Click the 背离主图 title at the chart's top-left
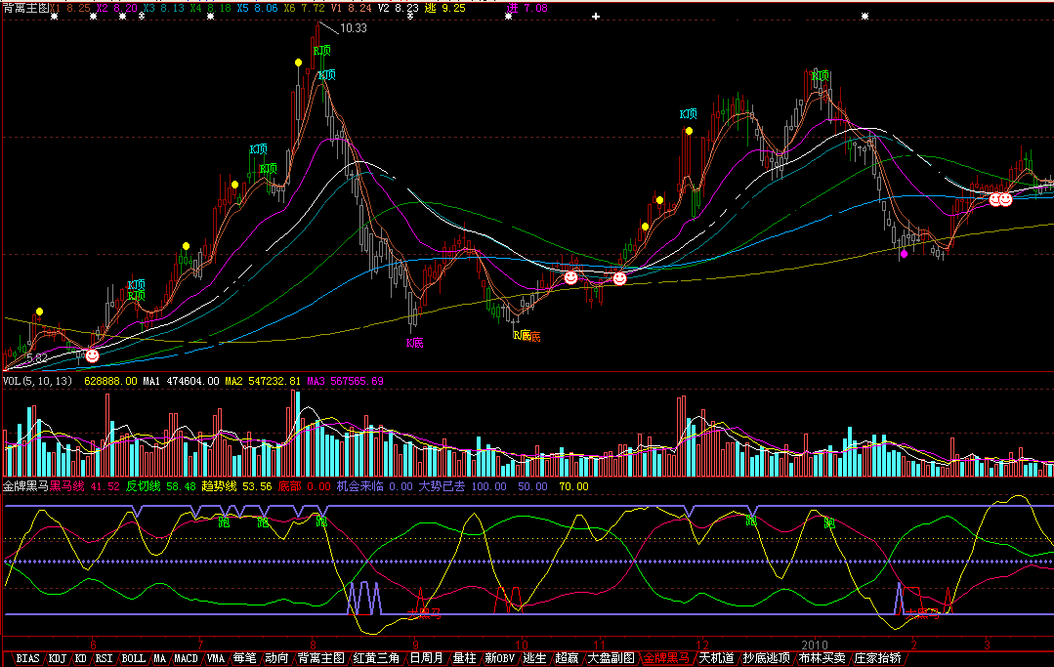 coord(26,8)
